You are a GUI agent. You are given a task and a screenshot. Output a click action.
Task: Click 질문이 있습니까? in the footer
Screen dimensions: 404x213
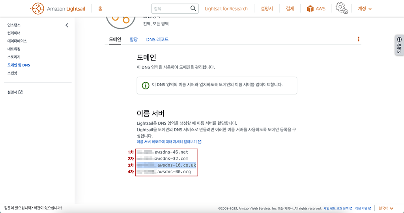[x=18, y=208]
